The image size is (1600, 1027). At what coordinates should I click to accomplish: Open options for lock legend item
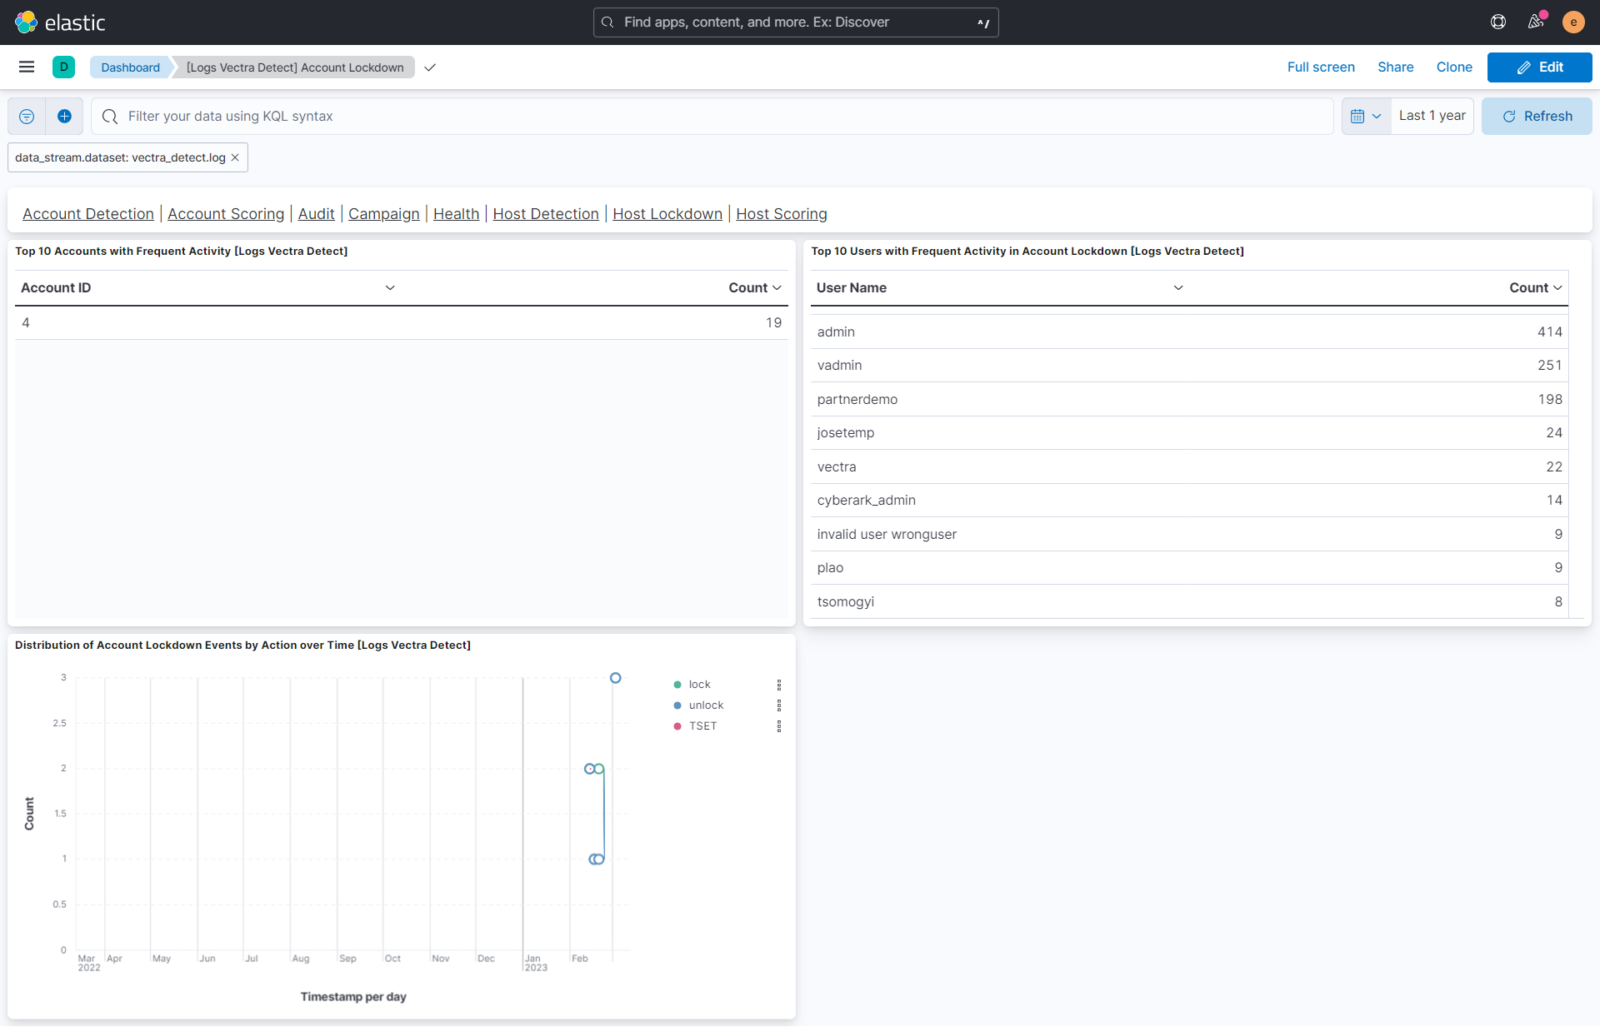click(x=779, y=685)
